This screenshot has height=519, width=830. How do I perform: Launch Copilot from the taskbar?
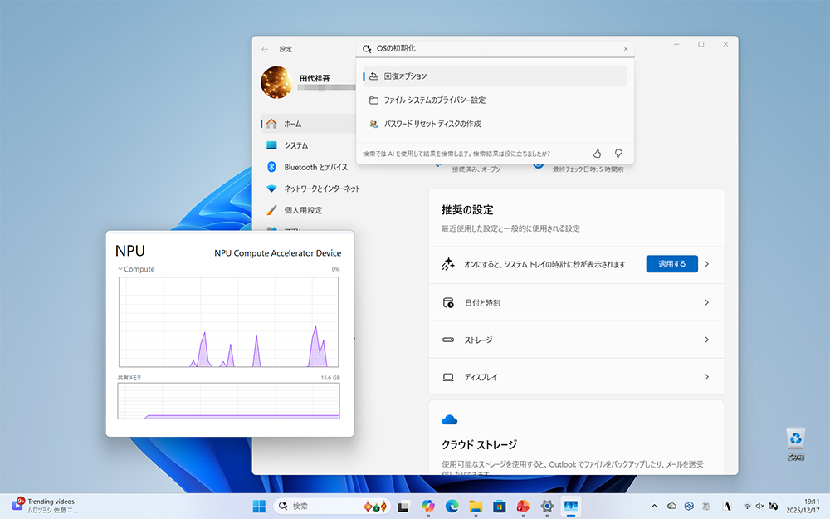[x=427, y=507]
